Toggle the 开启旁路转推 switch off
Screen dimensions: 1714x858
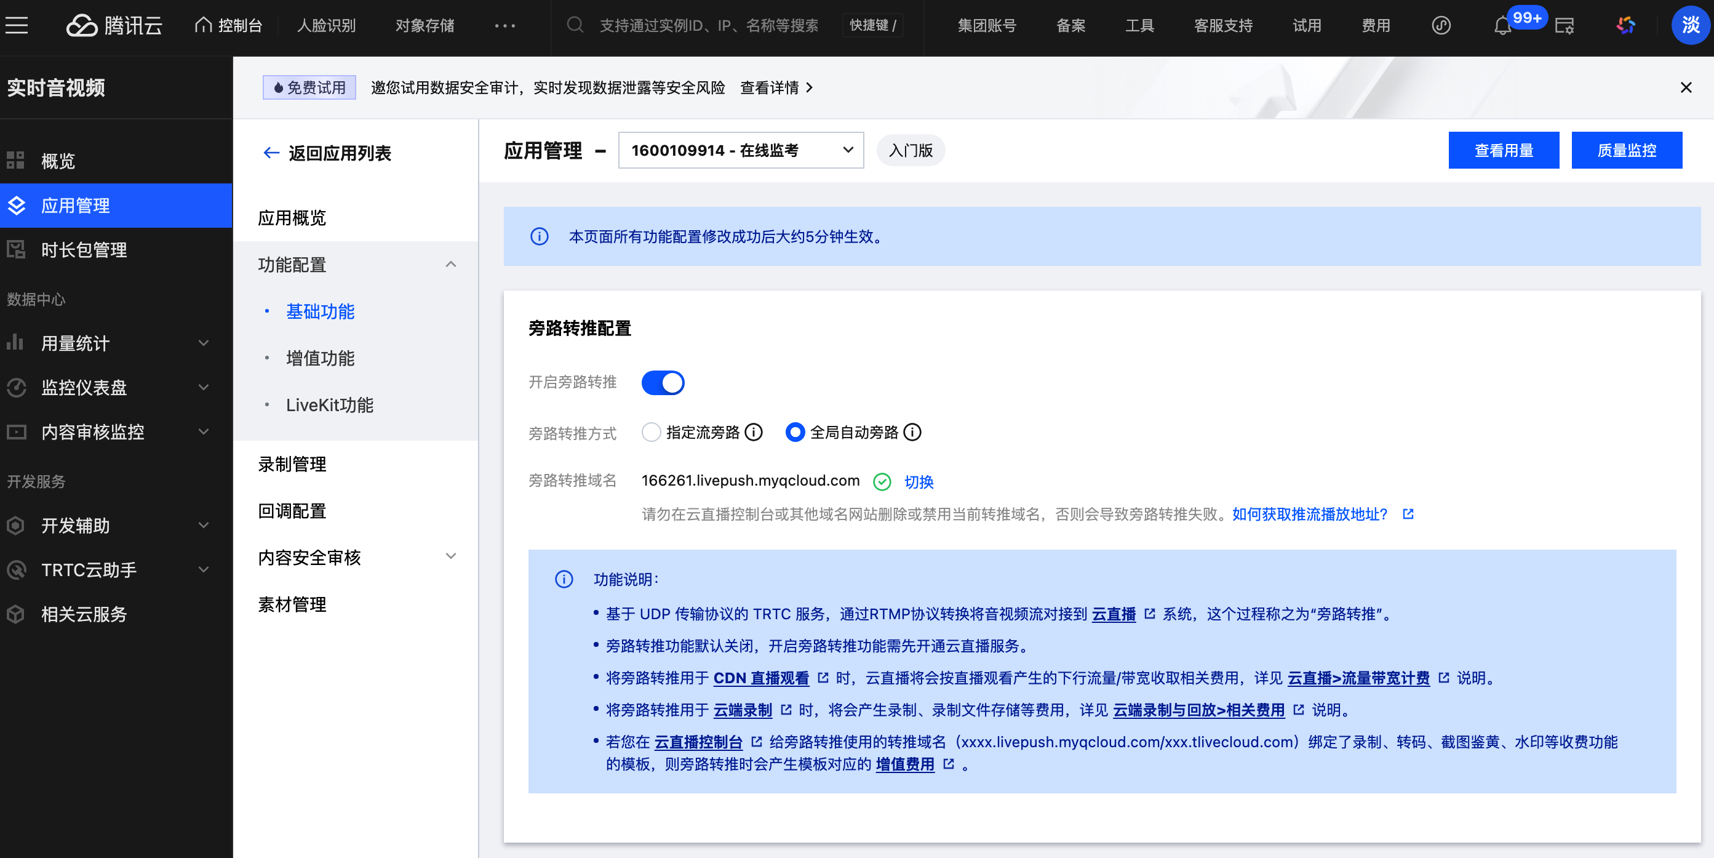click(x=663, y=382)
